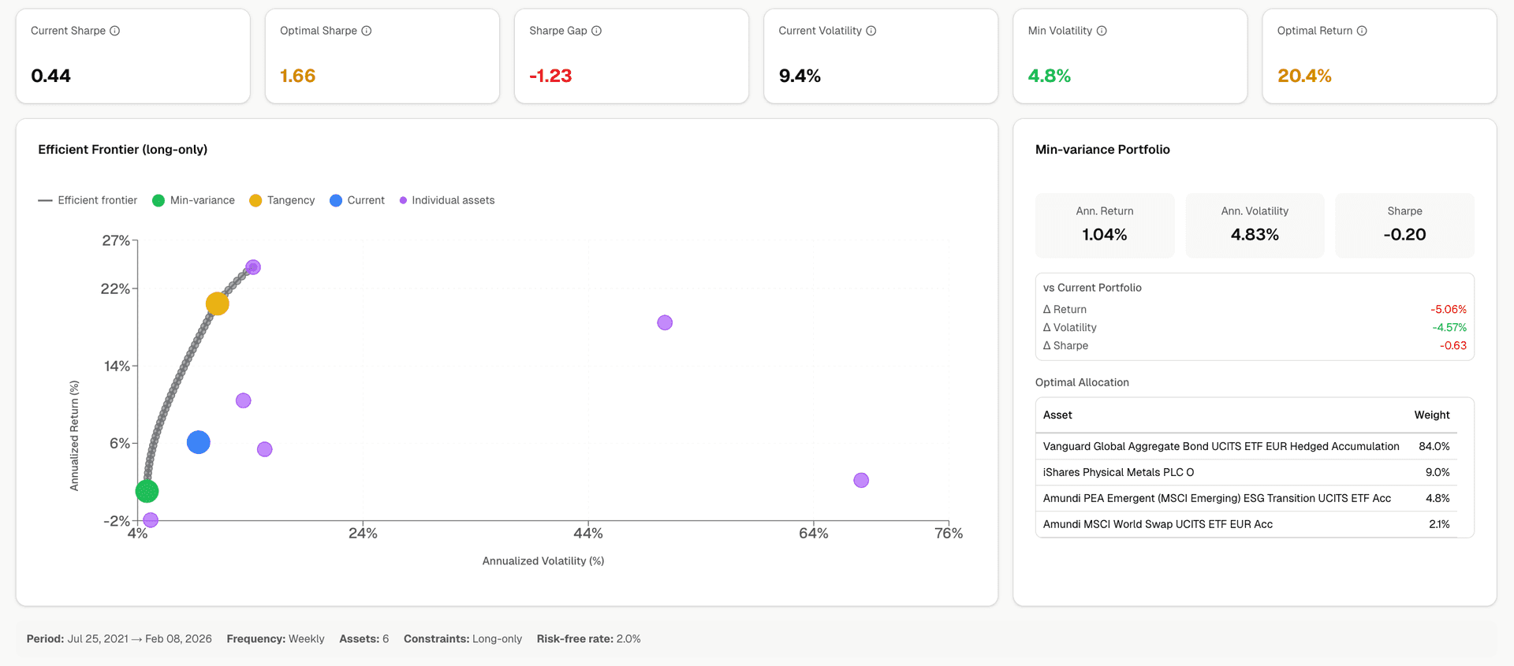Toggle Tangency legend entry
This screenshot has height=666, width=1514.
click(282, 200)
